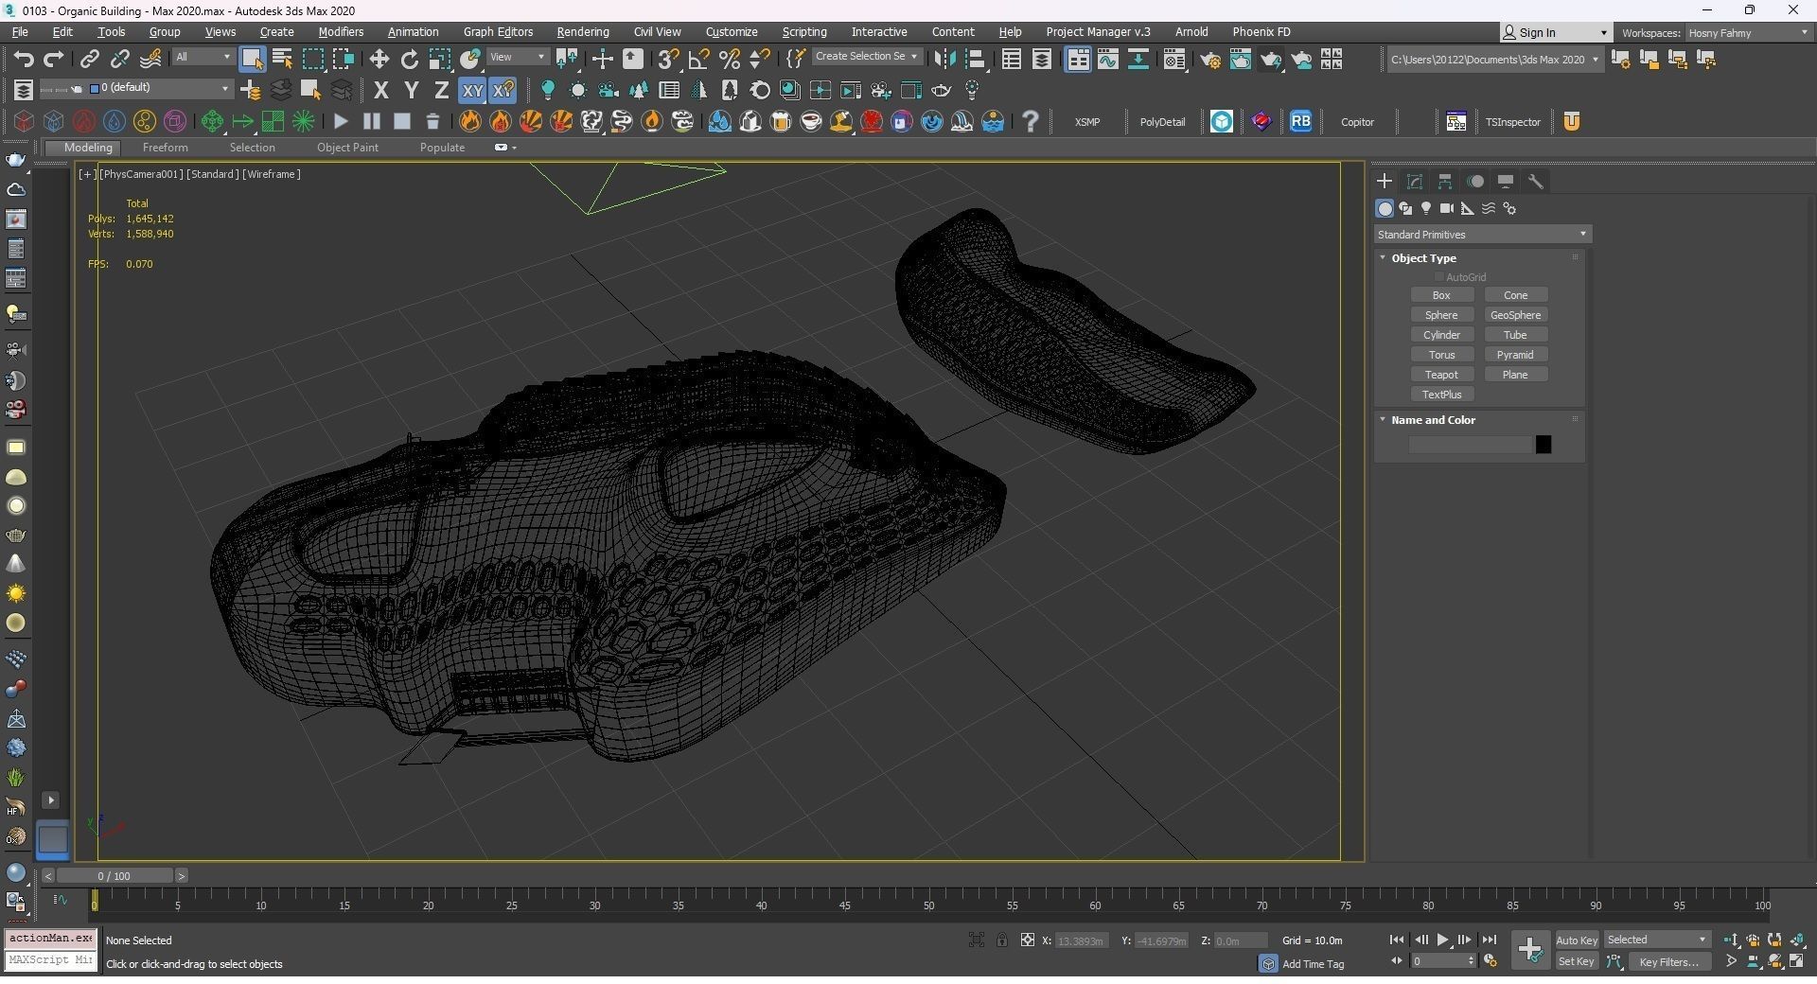Click the object name input field
Image resolution: width=1817 pixels, height=984 pixels.
click(1470, 445)
